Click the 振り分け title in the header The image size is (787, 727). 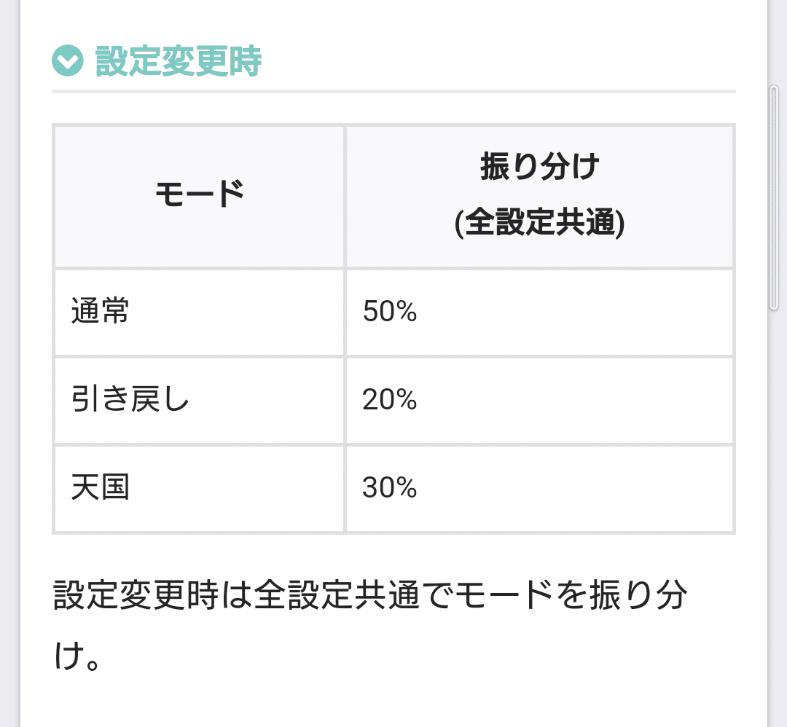pos(539,166)
